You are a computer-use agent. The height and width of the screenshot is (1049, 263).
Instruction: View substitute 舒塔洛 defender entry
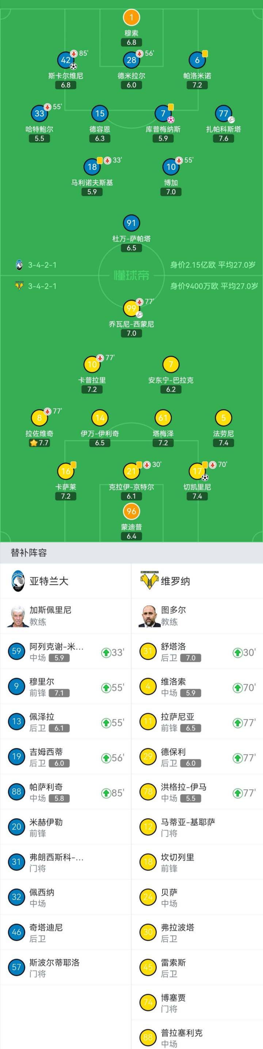pyautogui.click(x=197, y=652)
